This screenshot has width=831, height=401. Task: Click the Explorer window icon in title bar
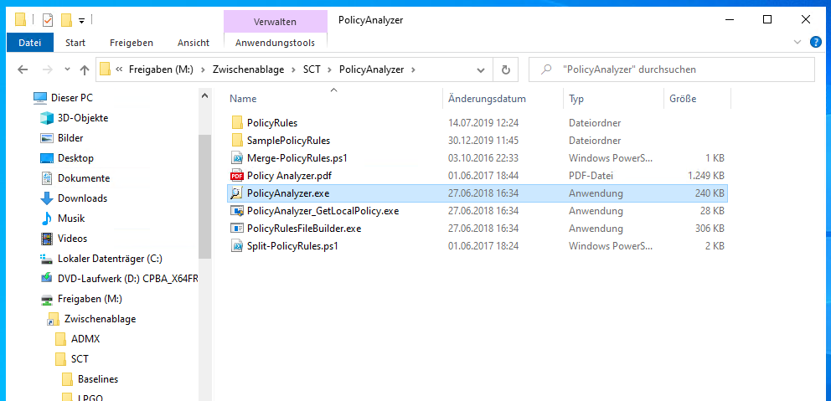point(20,20)
